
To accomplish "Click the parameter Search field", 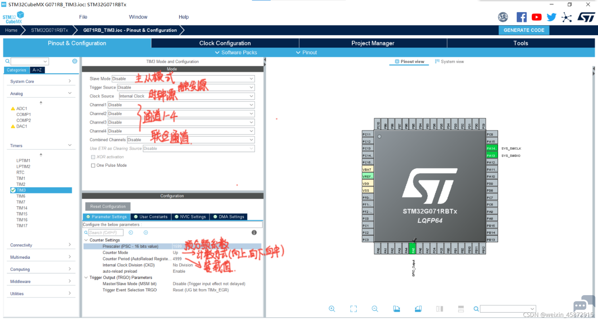I will click(106, 232).
